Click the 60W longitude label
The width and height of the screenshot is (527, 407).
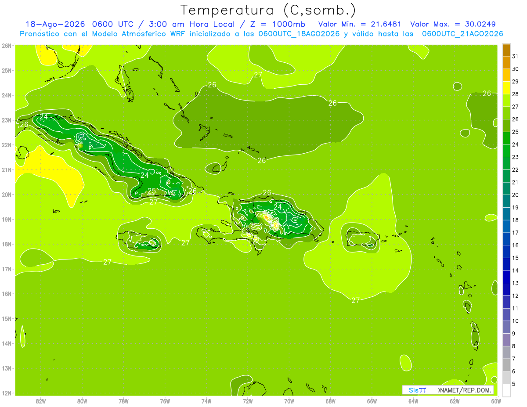(496, 401)
